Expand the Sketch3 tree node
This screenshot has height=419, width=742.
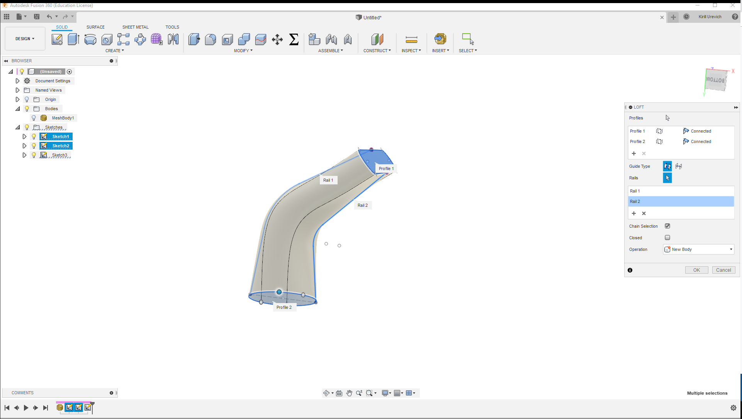click(x=24, y=155)
